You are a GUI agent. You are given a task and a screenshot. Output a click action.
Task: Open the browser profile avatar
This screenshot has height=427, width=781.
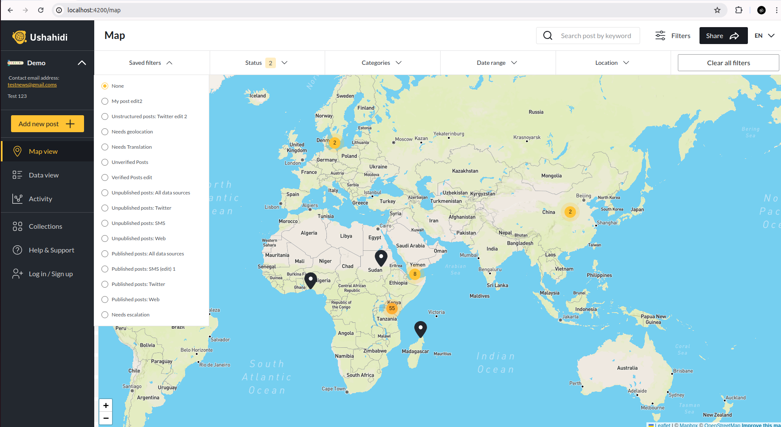coord(761,10)
